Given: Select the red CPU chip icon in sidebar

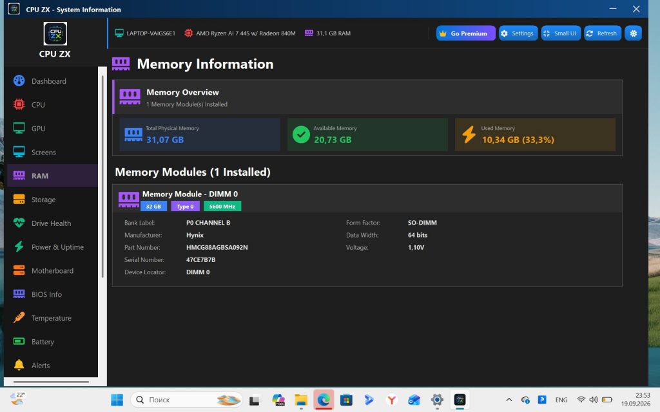Looking at the screenshot, I should [19, 104].
